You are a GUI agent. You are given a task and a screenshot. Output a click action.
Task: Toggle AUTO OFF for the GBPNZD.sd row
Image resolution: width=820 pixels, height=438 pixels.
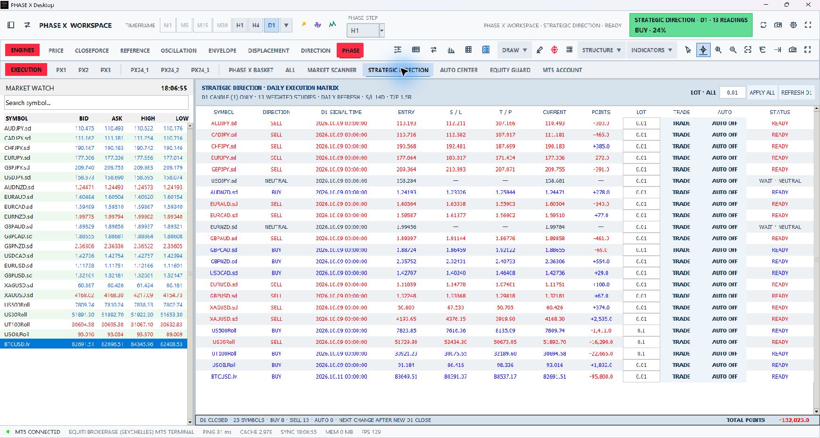click(724, 261)
